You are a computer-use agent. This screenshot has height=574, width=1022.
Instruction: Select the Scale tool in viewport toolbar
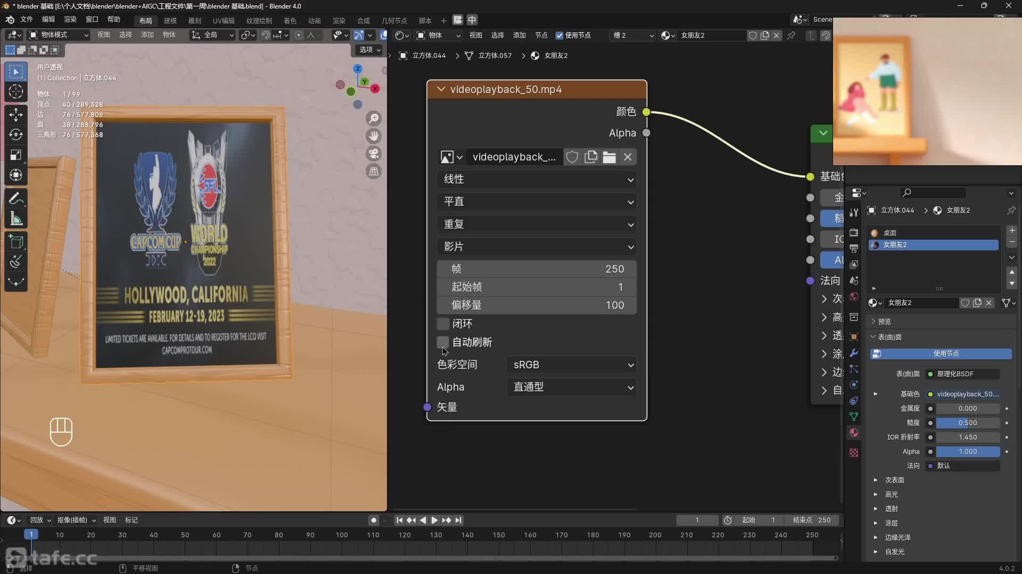tap(16, 155)
